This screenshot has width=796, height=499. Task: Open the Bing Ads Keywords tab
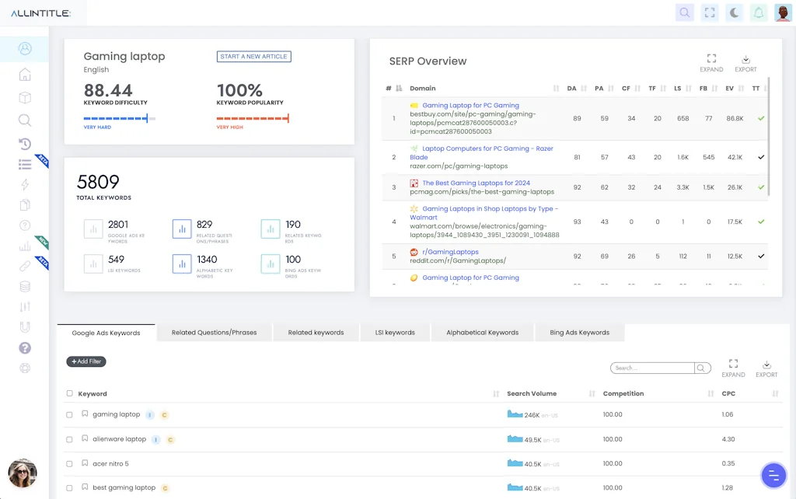point(579,333)
